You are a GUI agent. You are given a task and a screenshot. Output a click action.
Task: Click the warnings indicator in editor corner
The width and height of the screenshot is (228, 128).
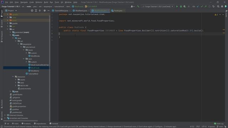[x=216, y=15]
